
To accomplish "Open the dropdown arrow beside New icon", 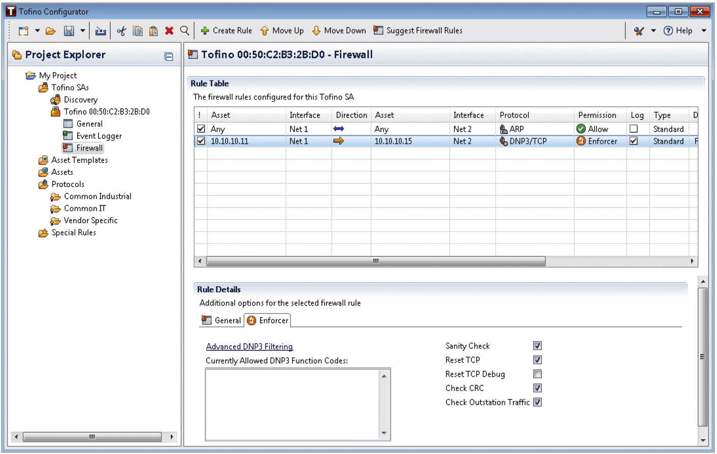I will click(37, 31).
